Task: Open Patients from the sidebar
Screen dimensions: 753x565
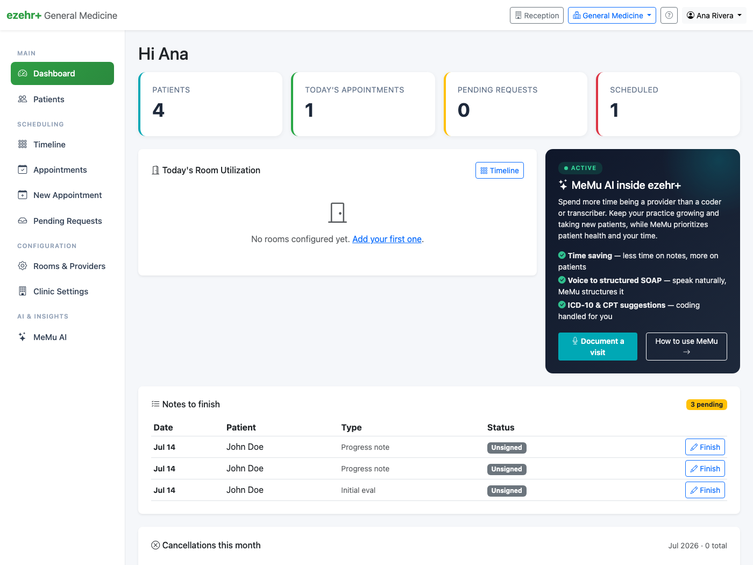Action: [x=62, y=99]
